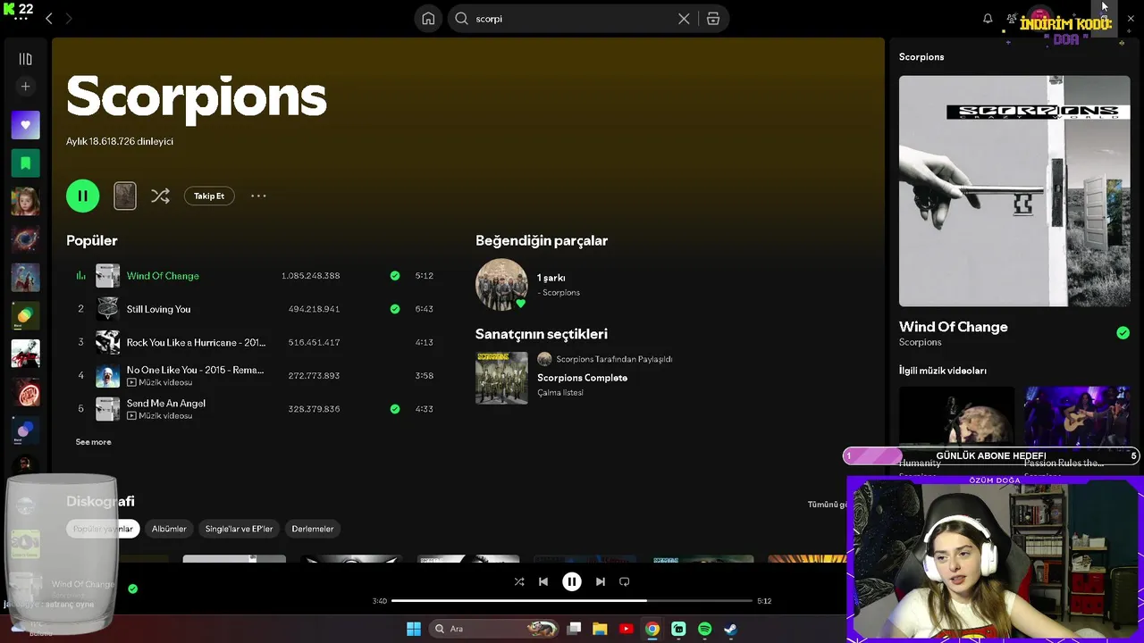Open Spotify icon in the taskbar

pos(704,629)
